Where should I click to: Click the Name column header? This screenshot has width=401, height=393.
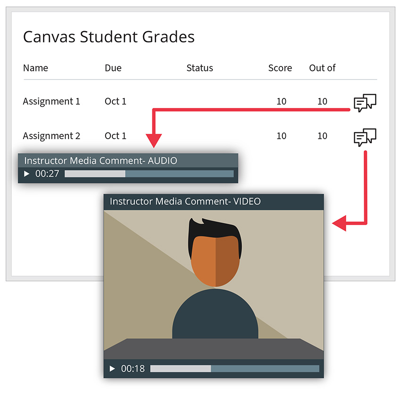coord(35,68)
